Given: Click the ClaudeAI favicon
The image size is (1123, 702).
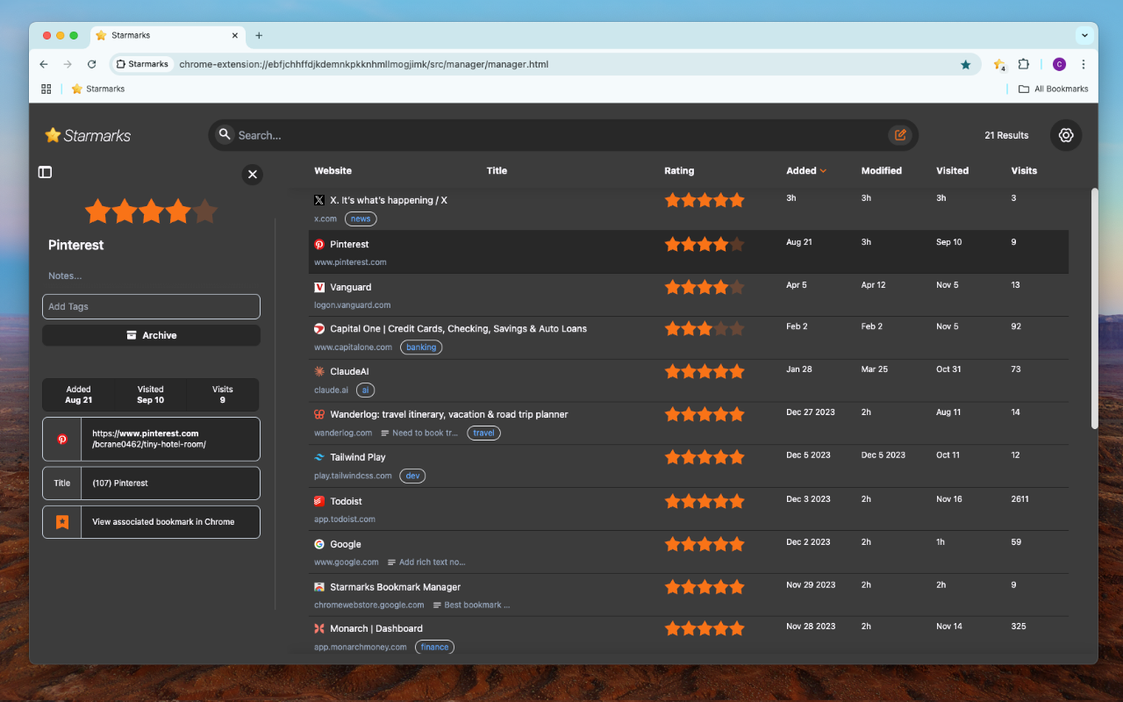Looking at the screenshot, I should tap(319, 371).
